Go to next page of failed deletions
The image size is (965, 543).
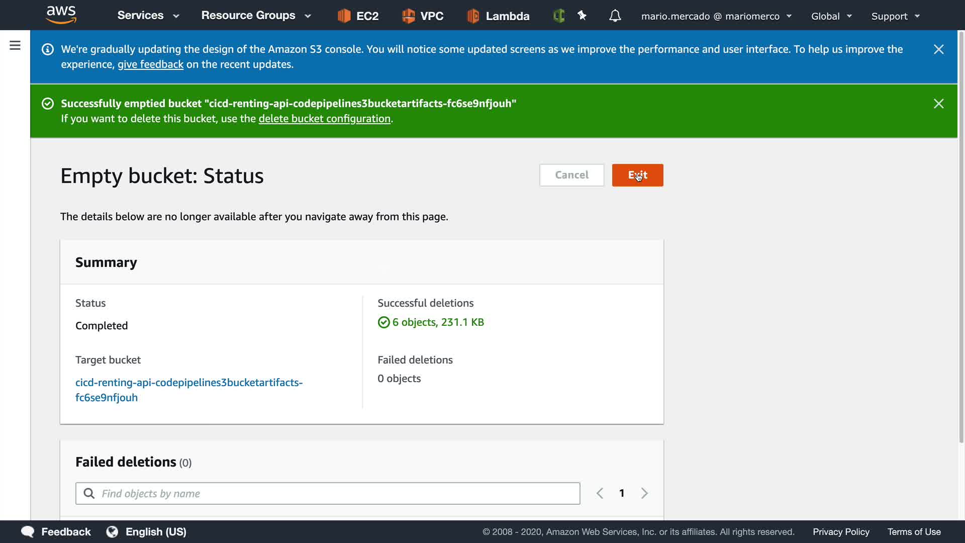click(644, 493)
